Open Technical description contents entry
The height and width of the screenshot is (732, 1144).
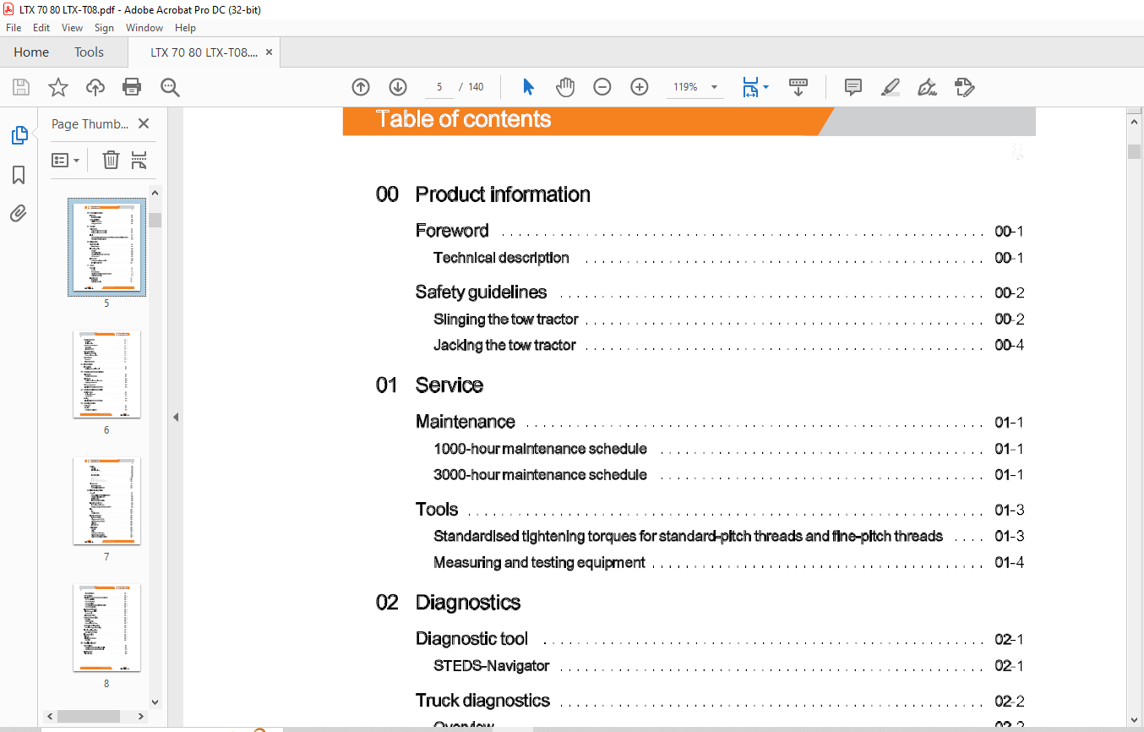coord(501,258)
